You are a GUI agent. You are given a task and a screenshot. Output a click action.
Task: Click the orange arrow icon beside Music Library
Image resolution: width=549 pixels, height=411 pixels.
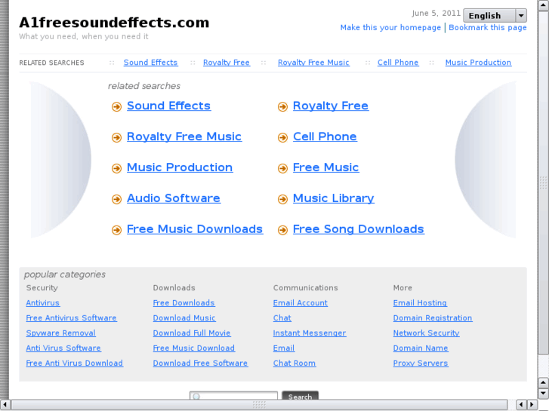[x=282, y=200]
